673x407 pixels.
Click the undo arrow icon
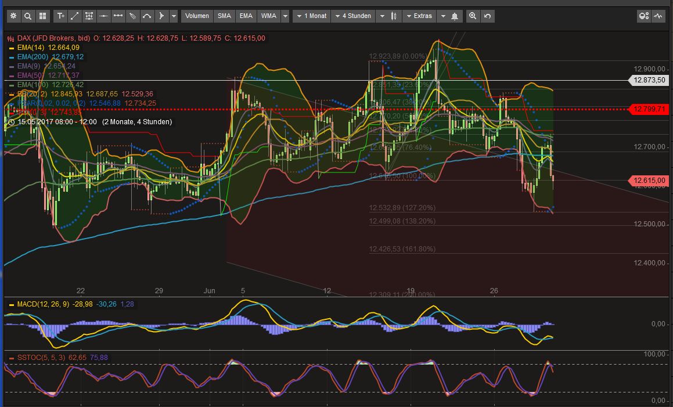(x=487, y=16)
